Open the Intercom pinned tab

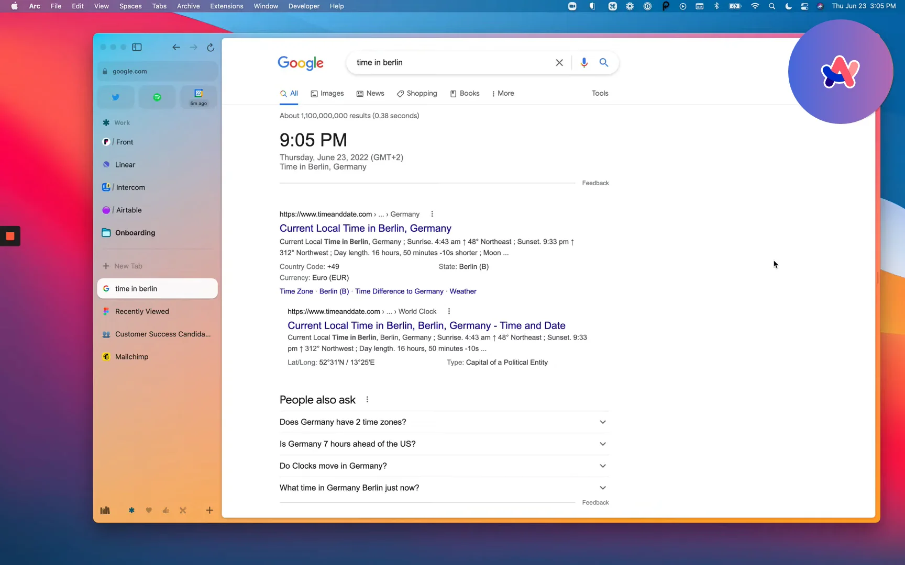coord(157,187)
